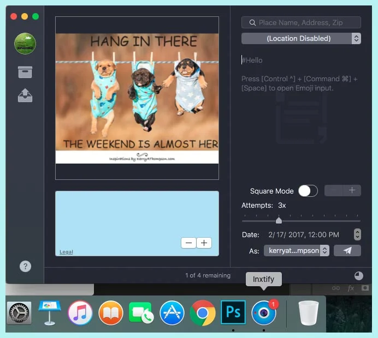Launch Google Chrome from the dock
The image size is (378, 338).
point(203,313)
